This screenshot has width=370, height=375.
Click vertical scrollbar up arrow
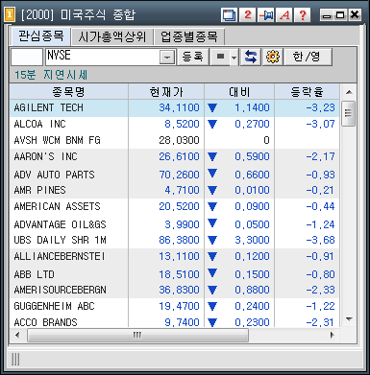click(x=349, y=92)
